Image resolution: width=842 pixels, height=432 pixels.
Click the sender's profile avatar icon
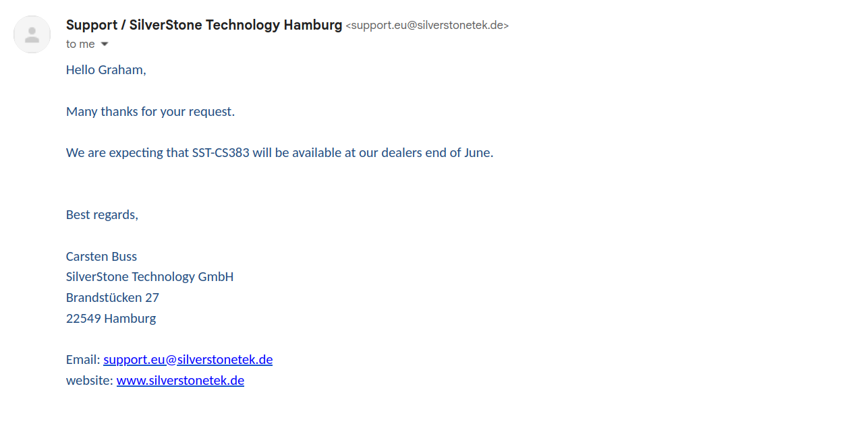(32, 34)
